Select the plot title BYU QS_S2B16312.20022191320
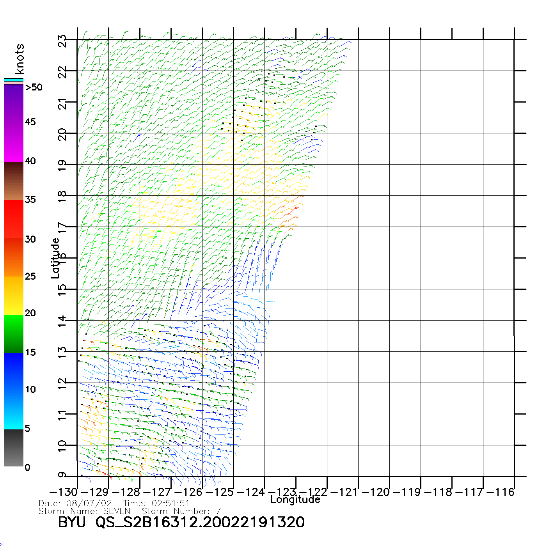 [x=181, y=522]
